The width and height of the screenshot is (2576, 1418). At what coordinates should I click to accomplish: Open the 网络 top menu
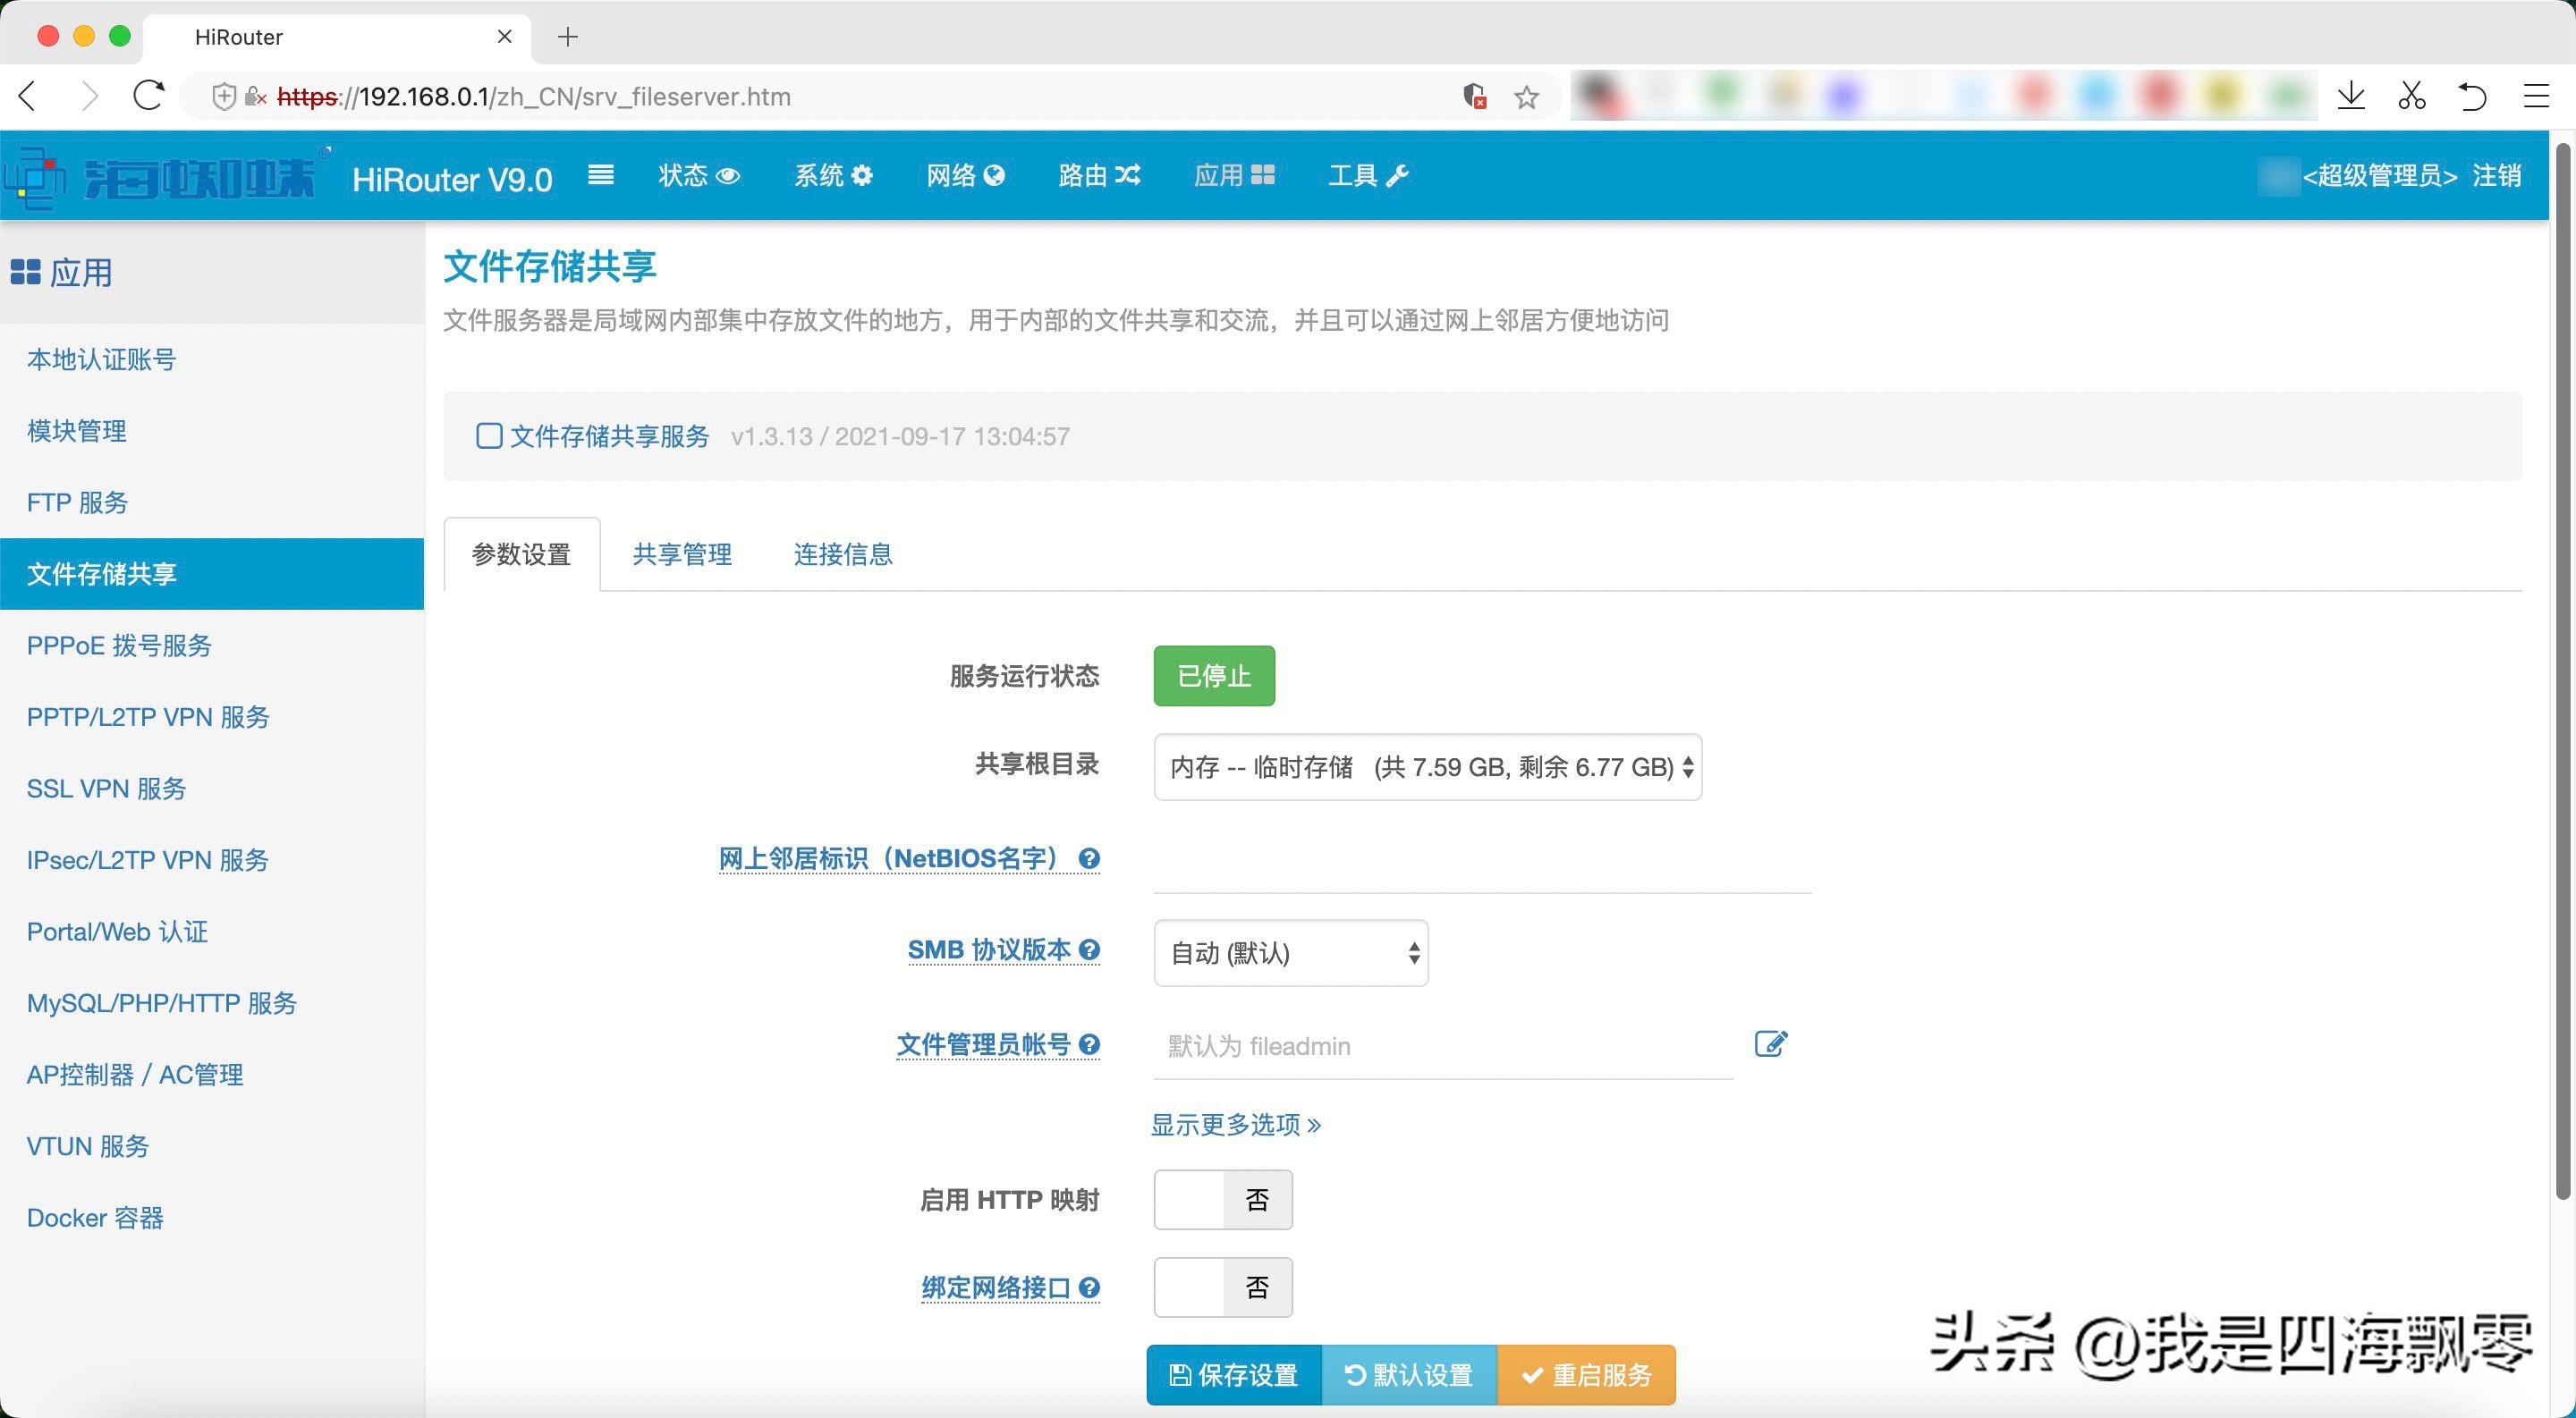coord(964,176)
